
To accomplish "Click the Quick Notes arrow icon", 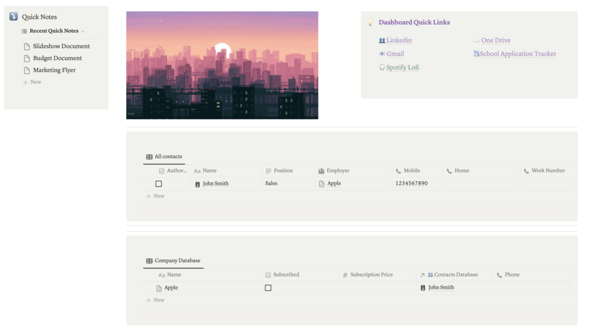I will 14,17.
